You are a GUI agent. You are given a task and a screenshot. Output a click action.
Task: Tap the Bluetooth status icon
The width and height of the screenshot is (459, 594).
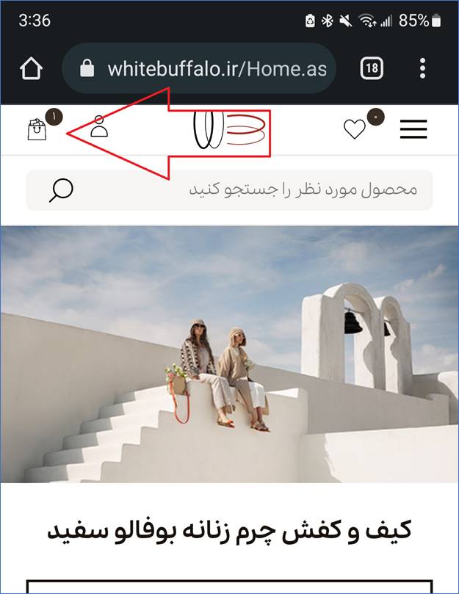click(327, 21)
